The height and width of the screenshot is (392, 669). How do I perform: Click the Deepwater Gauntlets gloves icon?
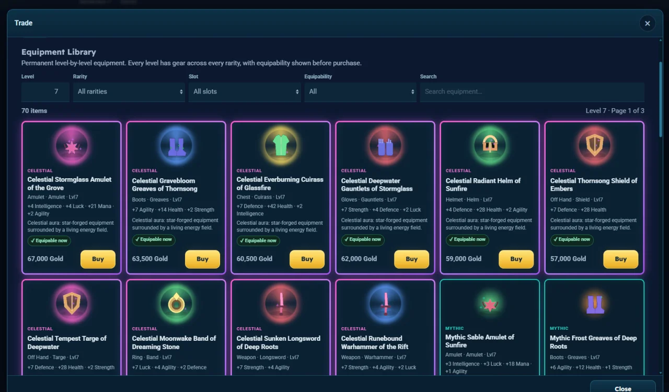(385, 146)
